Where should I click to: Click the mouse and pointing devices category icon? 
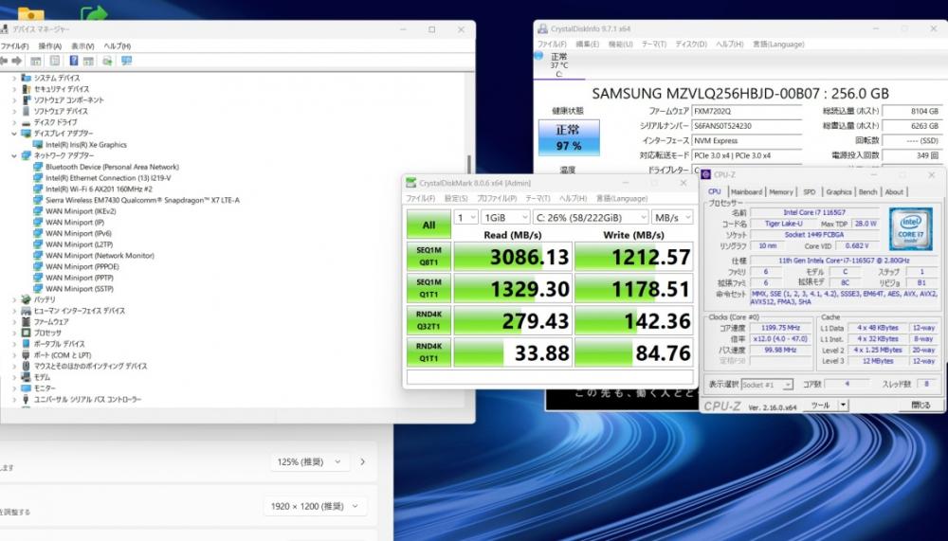point(26,366)
